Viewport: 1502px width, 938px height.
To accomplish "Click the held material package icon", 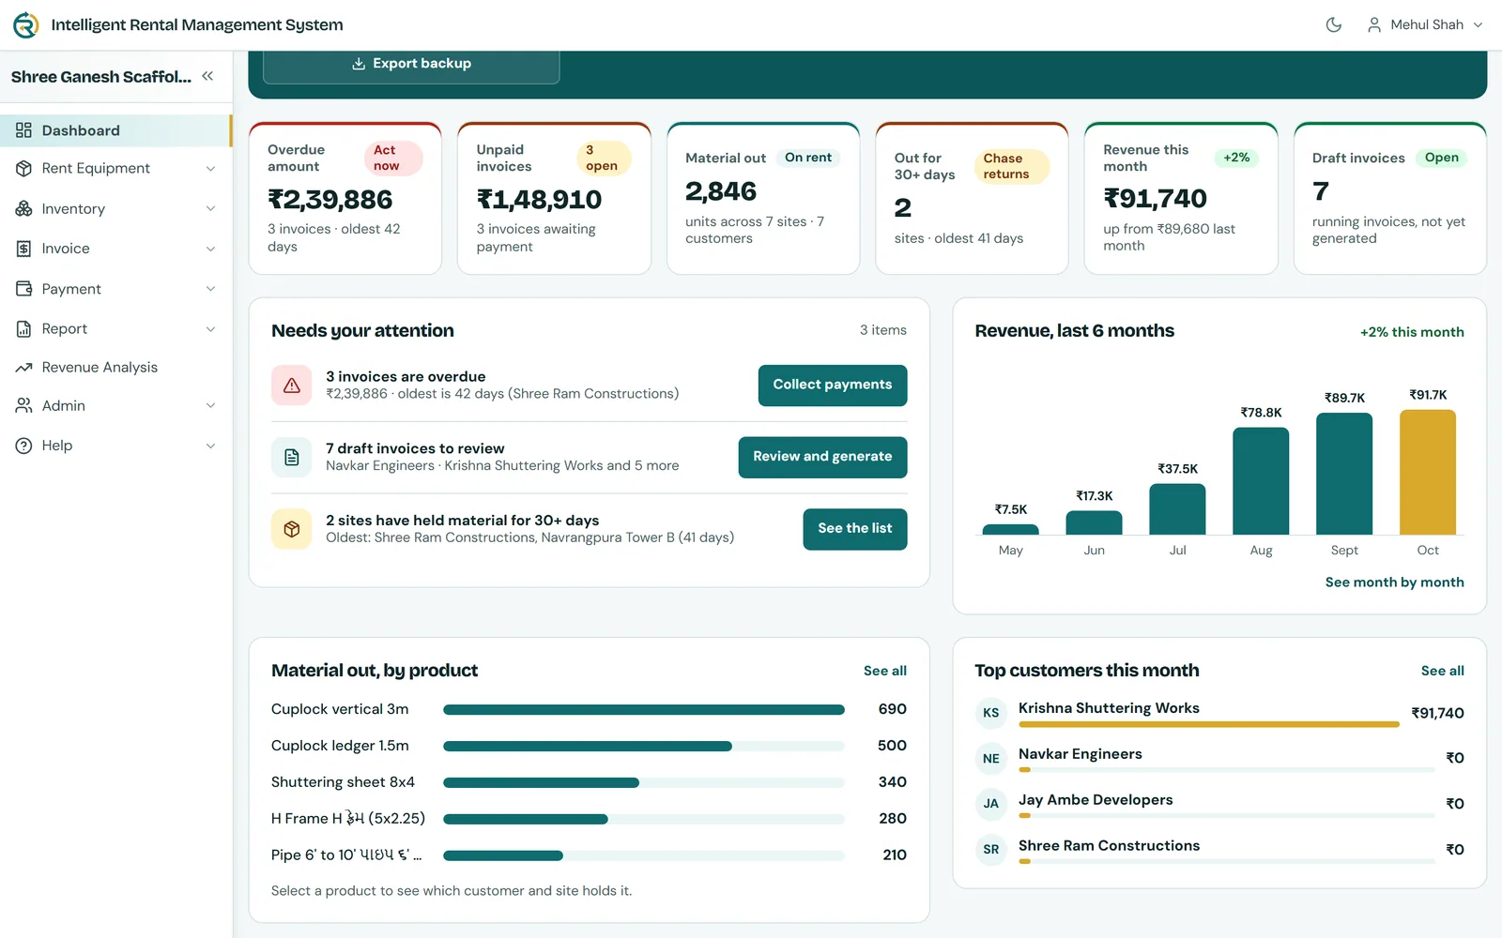I will click(292, 529).
